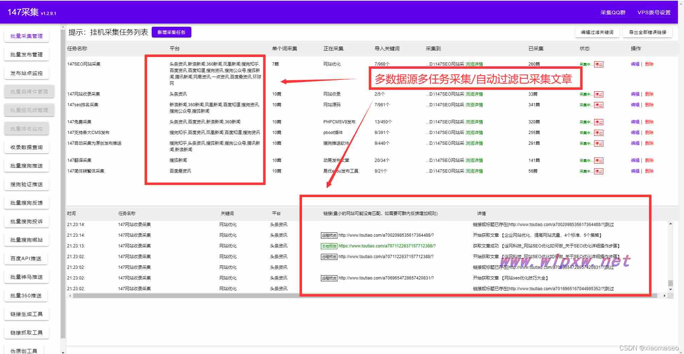Delete the 147自动采集伪原创发布推送 task
Image resolution: width=684 pixels, height=354 pixels.
click(649, 143)
